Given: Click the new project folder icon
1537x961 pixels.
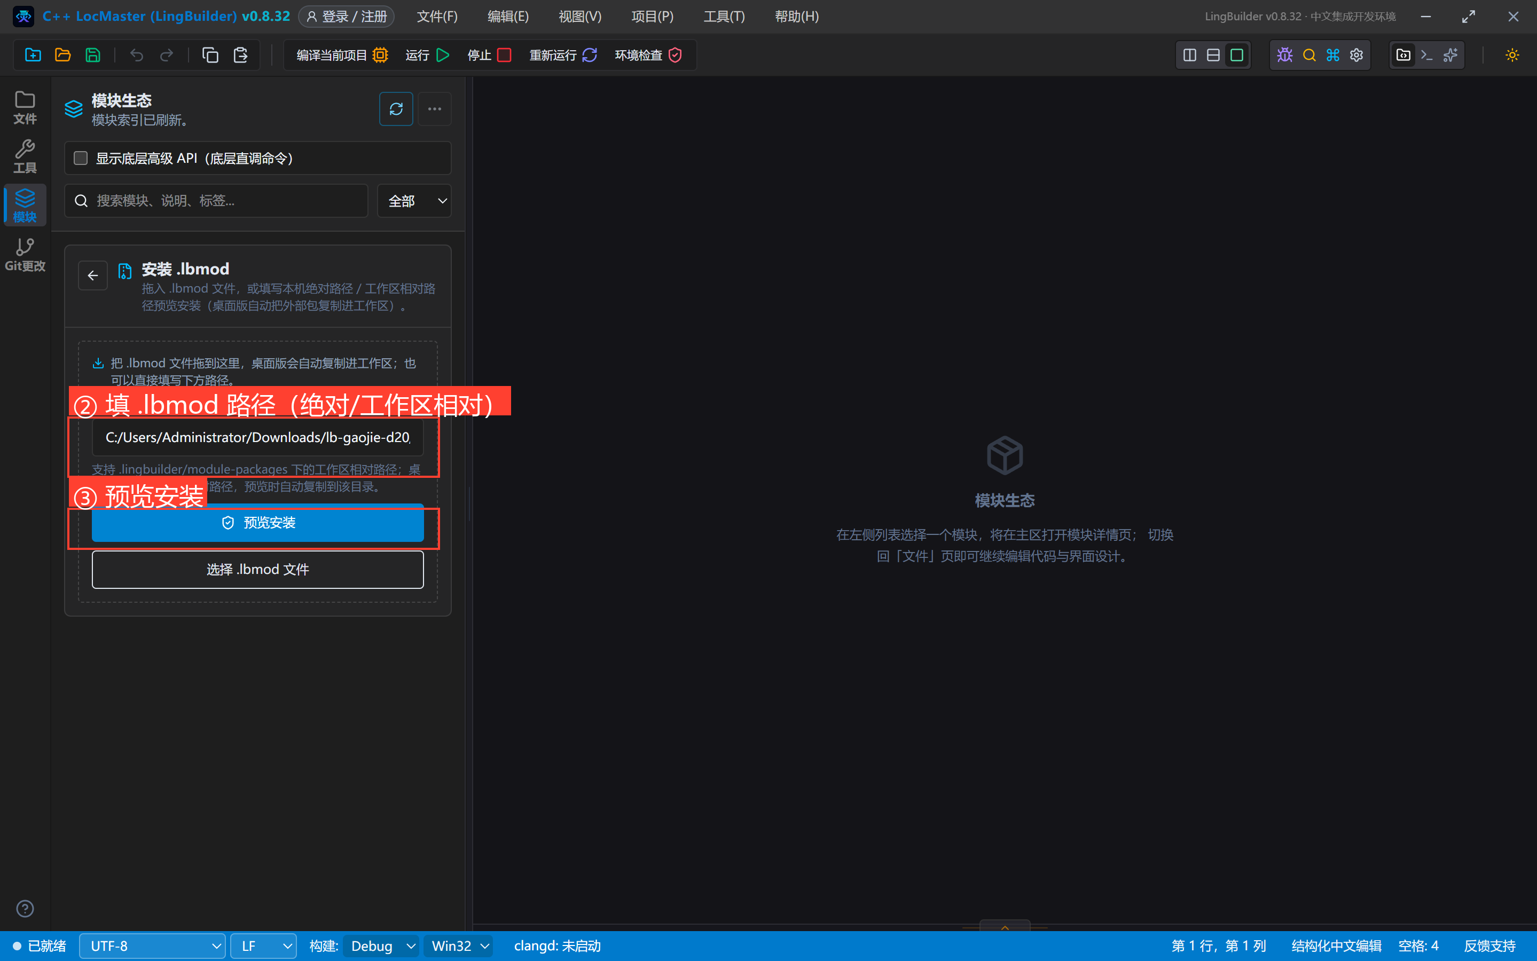Looking at the screenshot, I should pyautogui.click(x=33, y=54).
